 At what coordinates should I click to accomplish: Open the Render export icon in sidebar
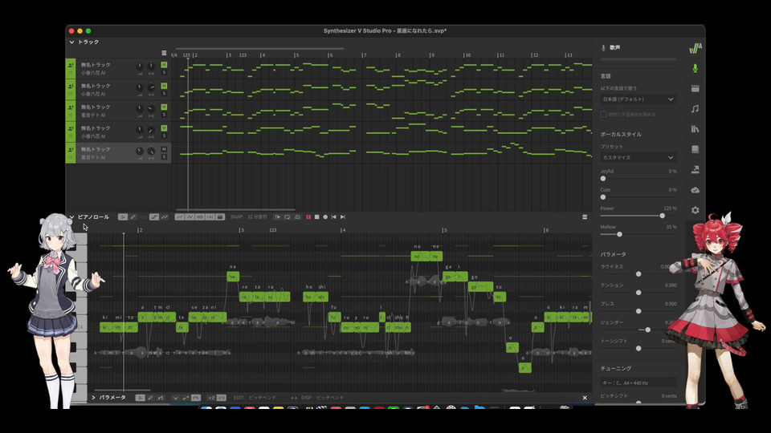695,169
